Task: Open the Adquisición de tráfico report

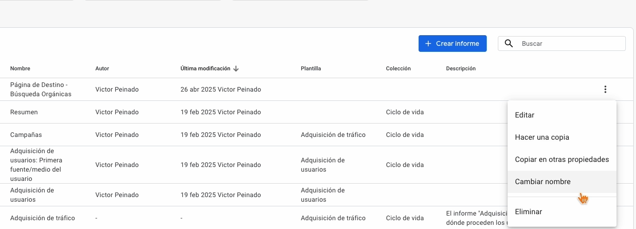Action: click(x=43, y=218)
